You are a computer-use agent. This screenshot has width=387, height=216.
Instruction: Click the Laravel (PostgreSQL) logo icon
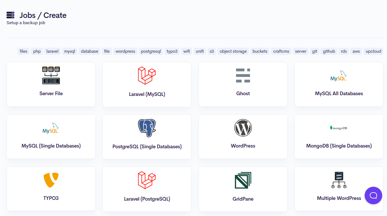pos(147,180)
